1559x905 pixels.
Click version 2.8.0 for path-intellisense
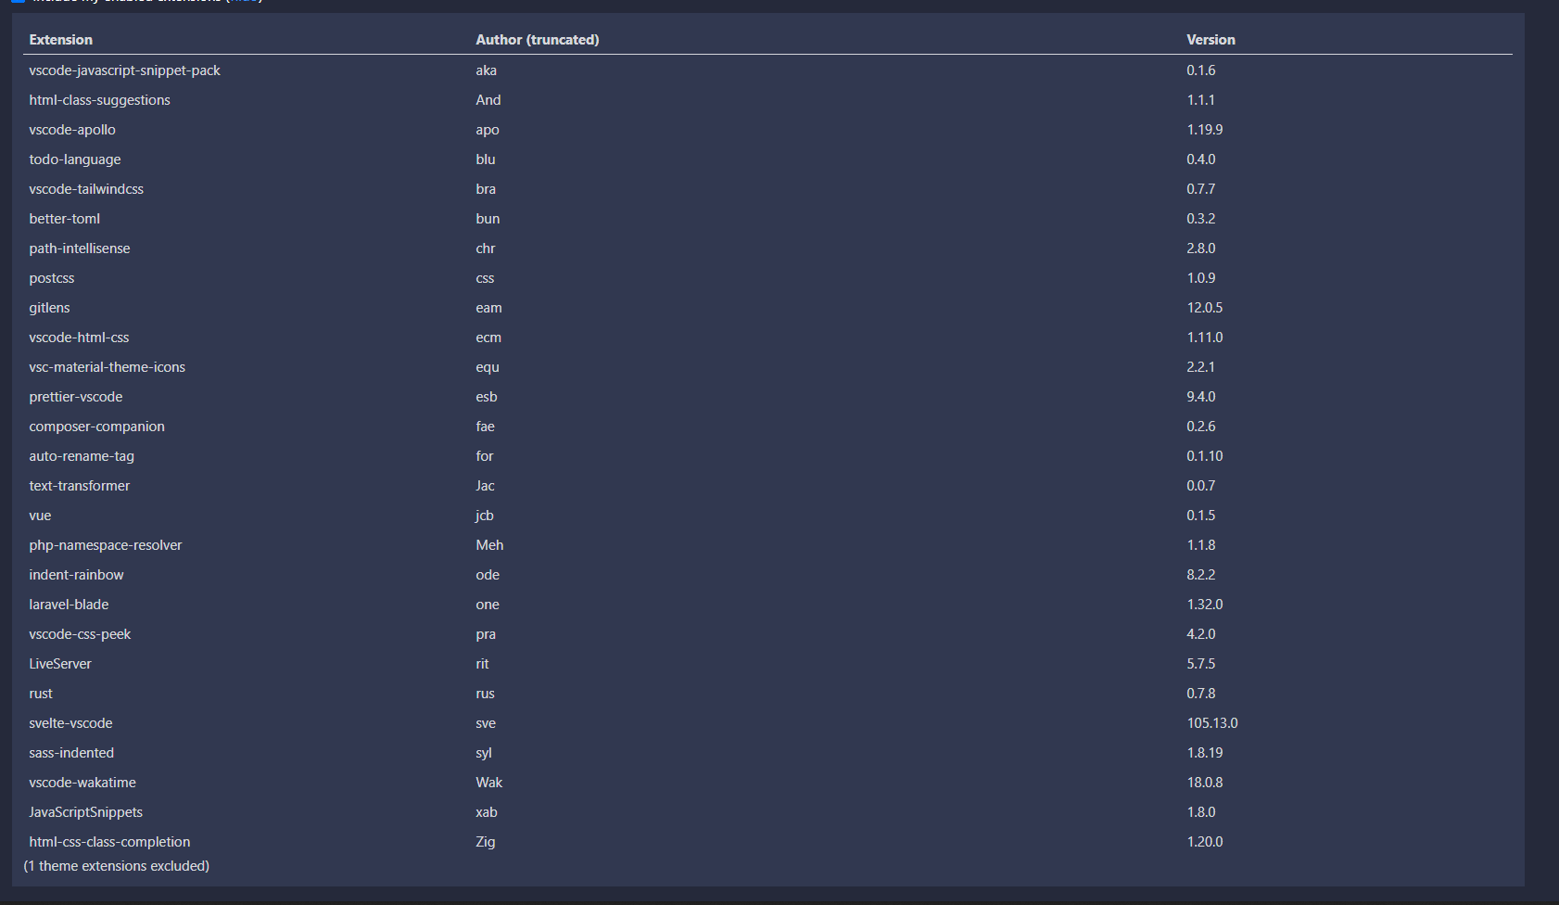click(x=1201, y=249)
